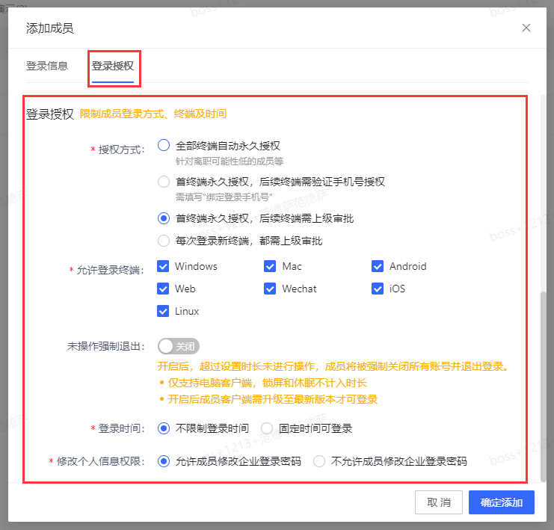The image size is (554, 530).
Task: Click the 限制成员登录方式、终端及时间 hint text
Action: (153, 114)
